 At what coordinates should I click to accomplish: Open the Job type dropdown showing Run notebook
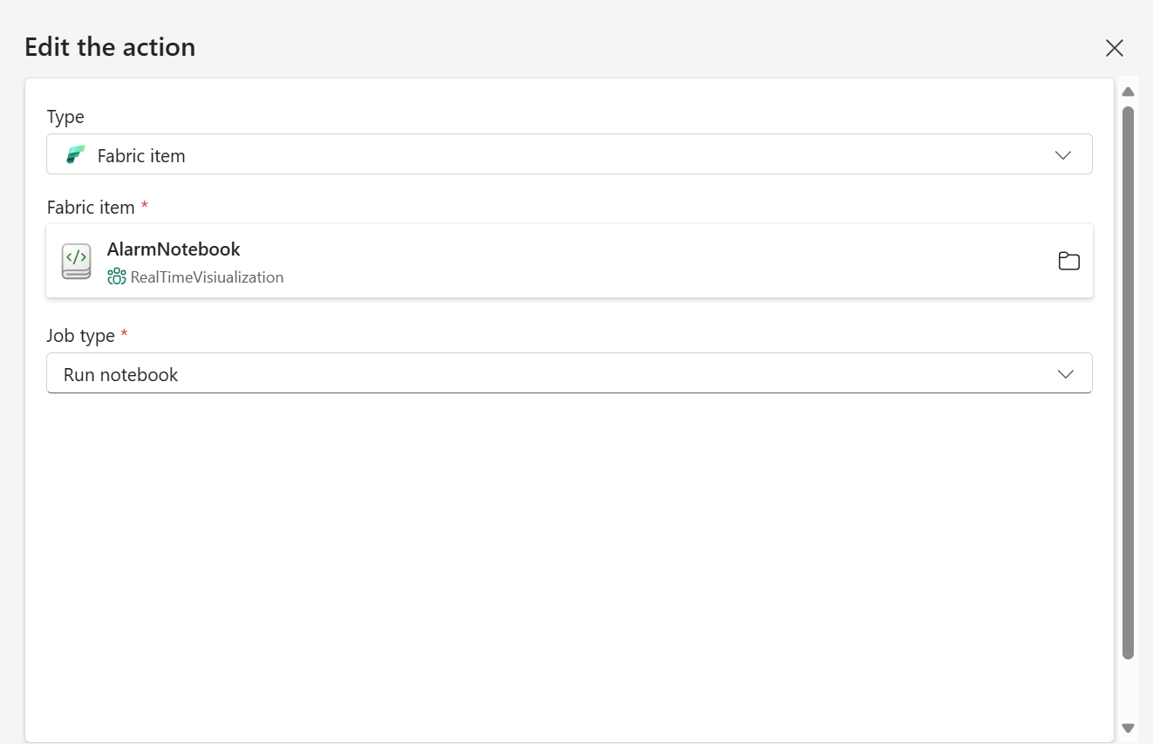point(570,373)
